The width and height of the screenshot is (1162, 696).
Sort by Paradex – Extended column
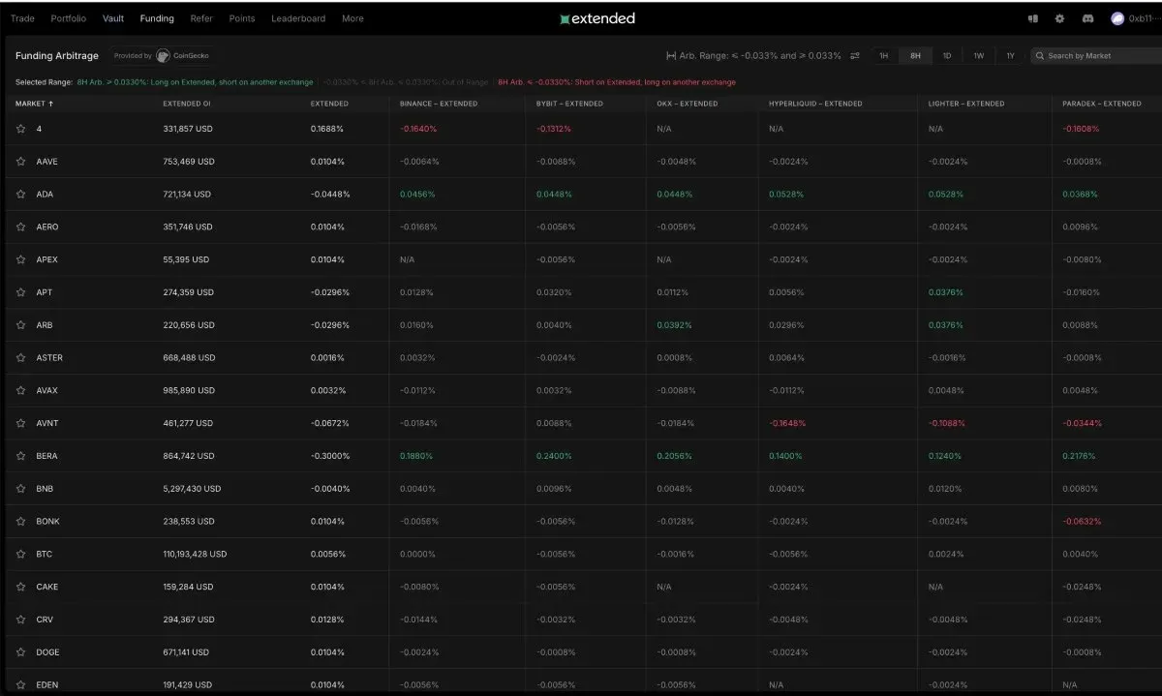pyautogui.click(x=1102, y=104)
